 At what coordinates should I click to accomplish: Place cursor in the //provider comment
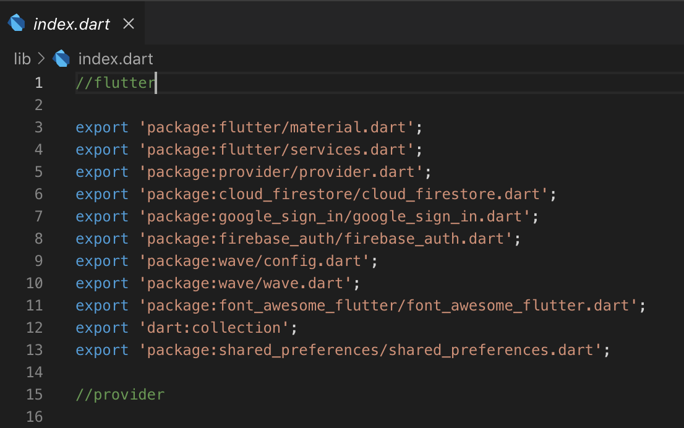(120, 394)
